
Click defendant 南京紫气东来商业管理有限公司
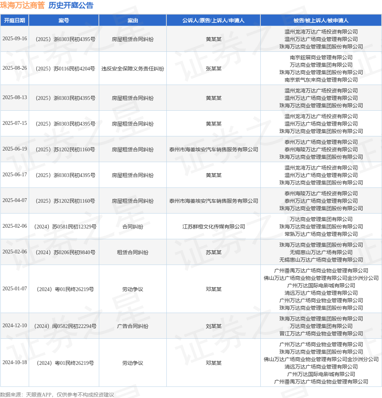pyautogui.click(x=321, y=80)
